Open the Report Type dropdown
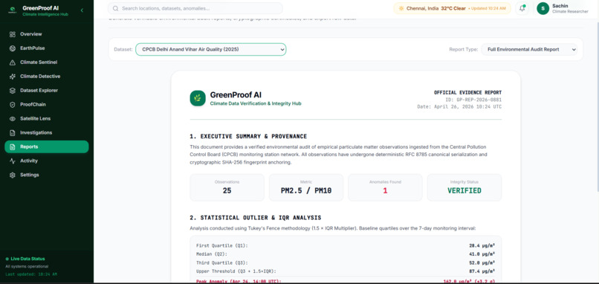 pyautogui.click(x=529, y=49)
